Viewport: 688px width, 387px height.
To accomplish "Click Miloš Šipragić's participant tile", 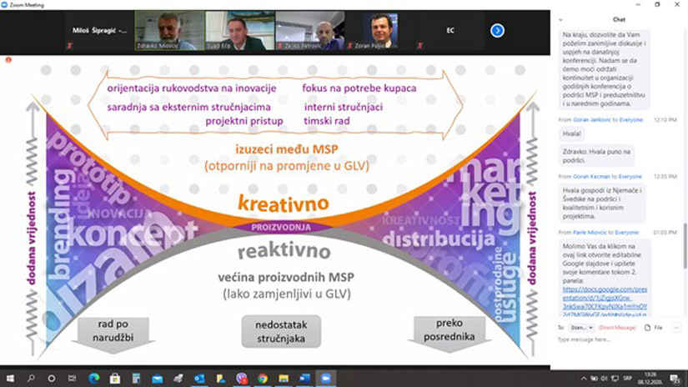I will pyautogui.click(x=100, y=31).
